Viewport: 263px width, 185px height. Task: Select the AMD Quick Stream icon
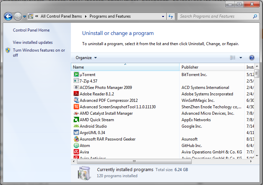pos(76,119)
